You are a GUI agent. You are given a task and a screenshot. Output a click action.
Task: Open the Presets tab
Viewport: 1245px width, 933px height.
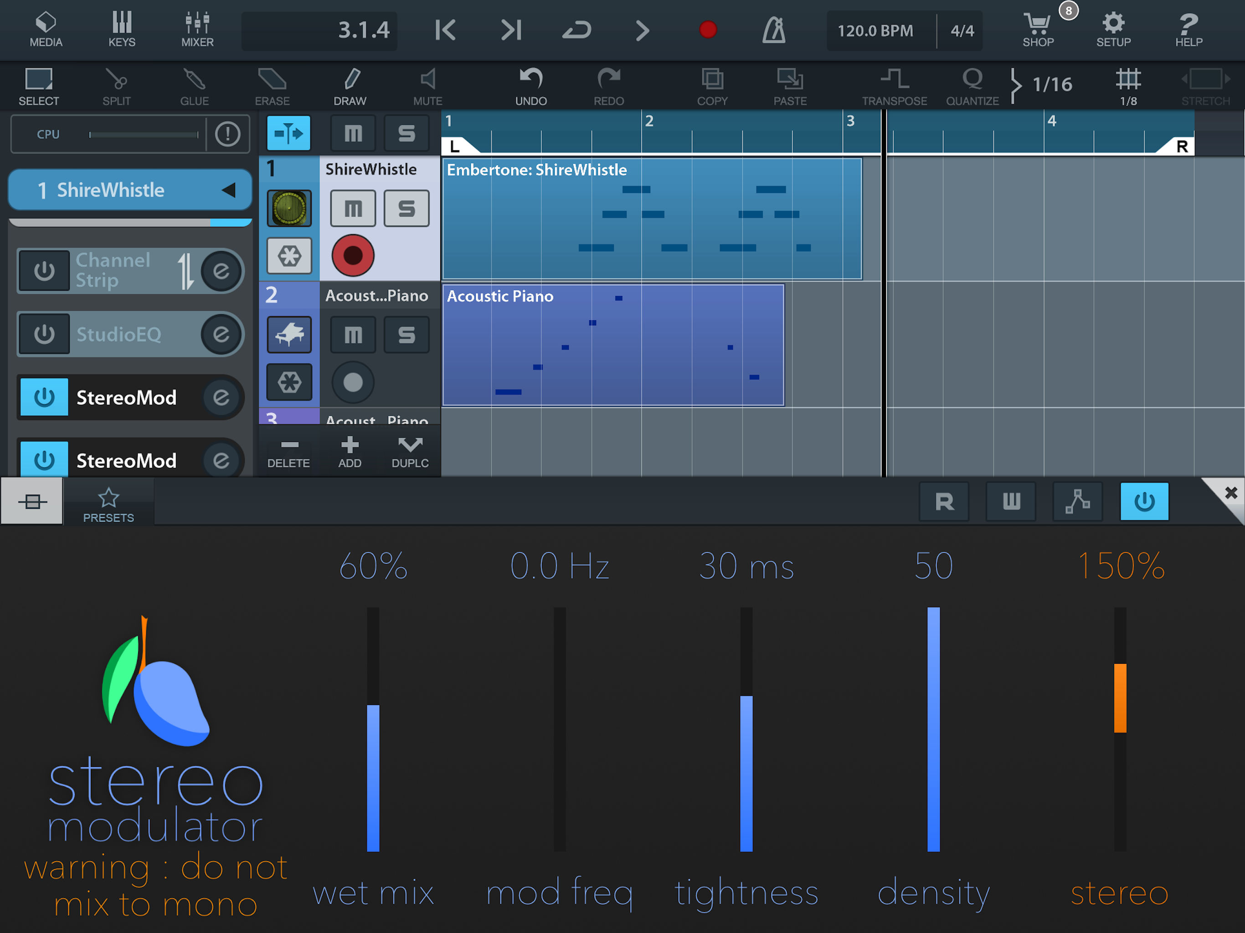(x=108, y=504)
